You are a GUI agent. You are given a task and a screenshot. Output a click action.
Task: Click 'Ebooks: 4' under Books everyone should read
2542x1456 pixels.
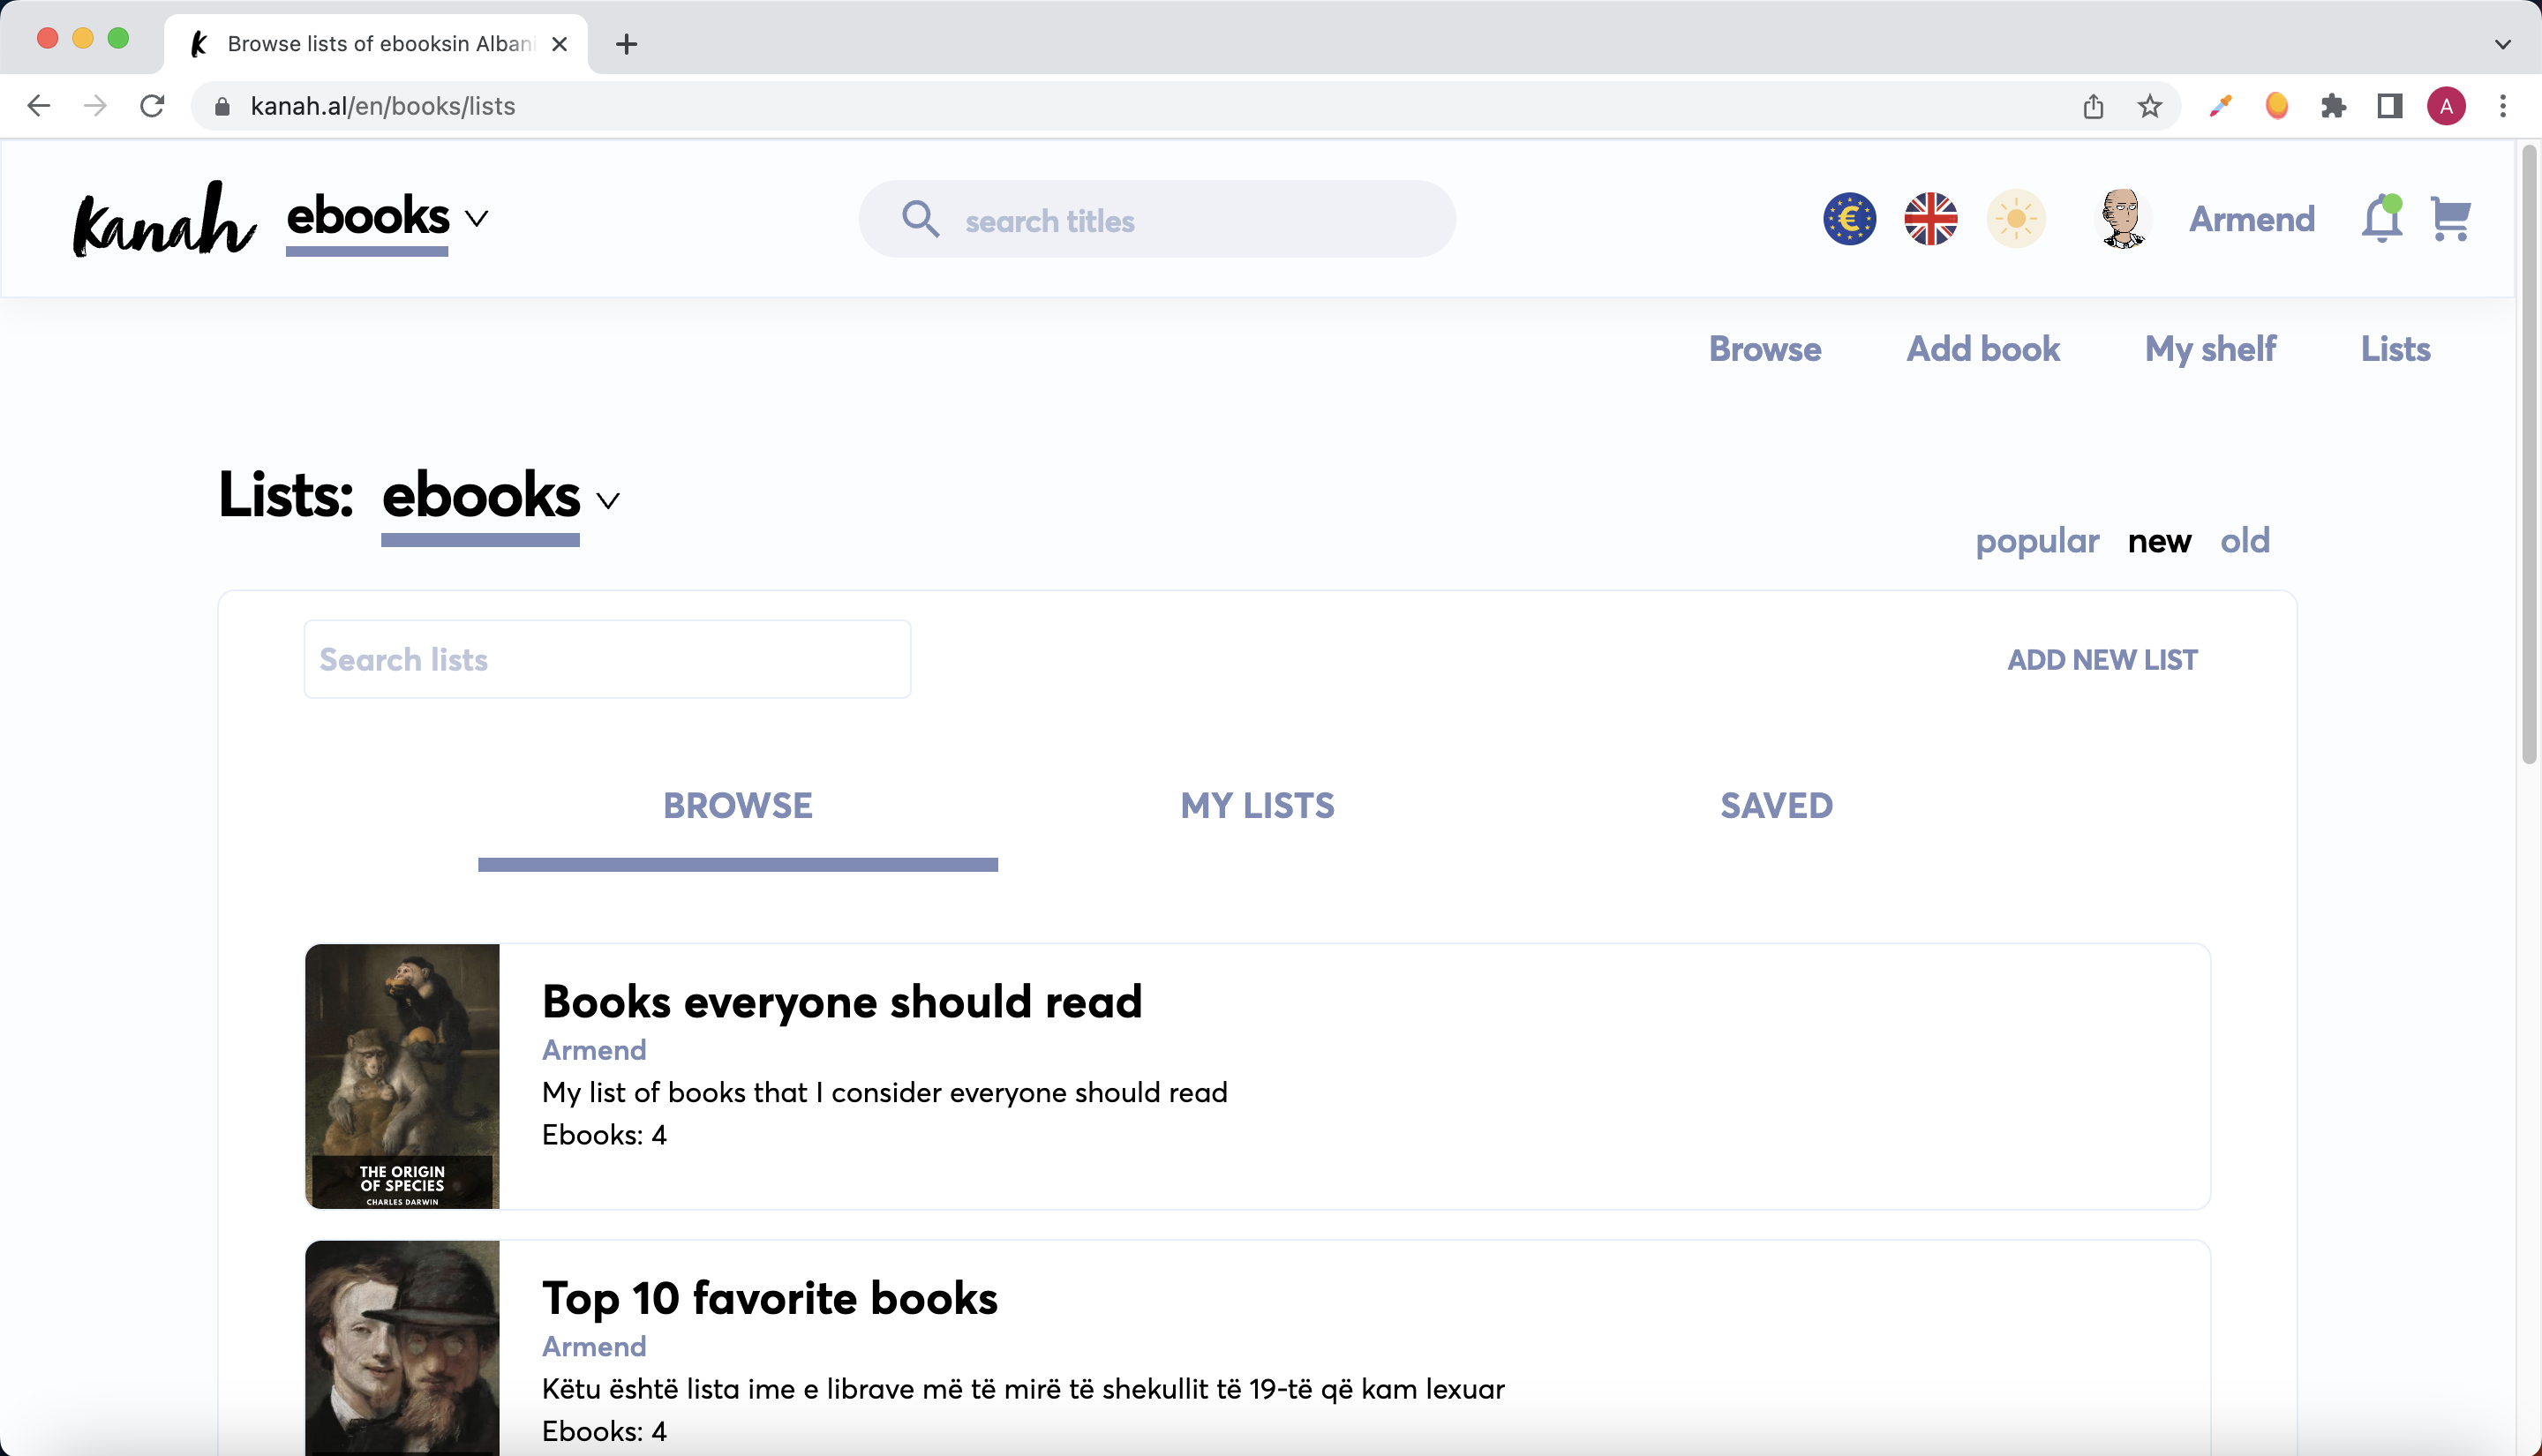(x=604, y=1135)
